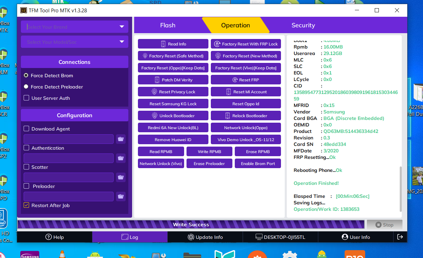Click the gear icon on Reset Privacy Lock
This screenshot has height=258, width=423.
coord(154,92)
